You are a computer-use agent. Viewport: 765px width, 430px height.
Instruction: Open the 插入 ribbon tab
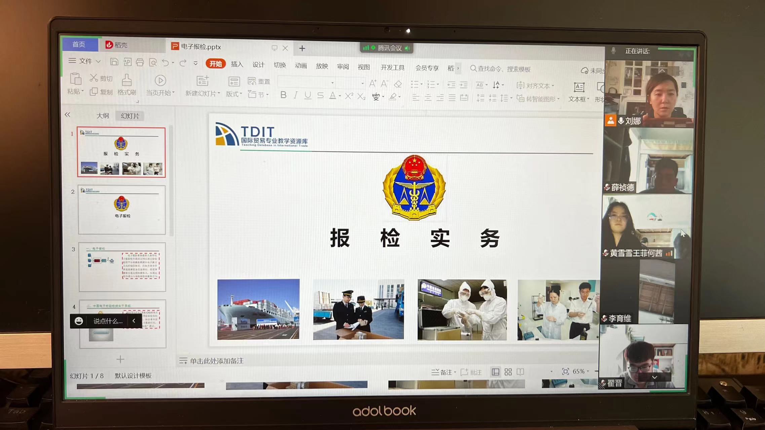(237, 64)
